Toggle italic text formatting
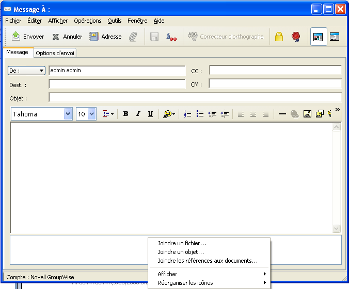This screenshot has width=349, height=289. 138,114
